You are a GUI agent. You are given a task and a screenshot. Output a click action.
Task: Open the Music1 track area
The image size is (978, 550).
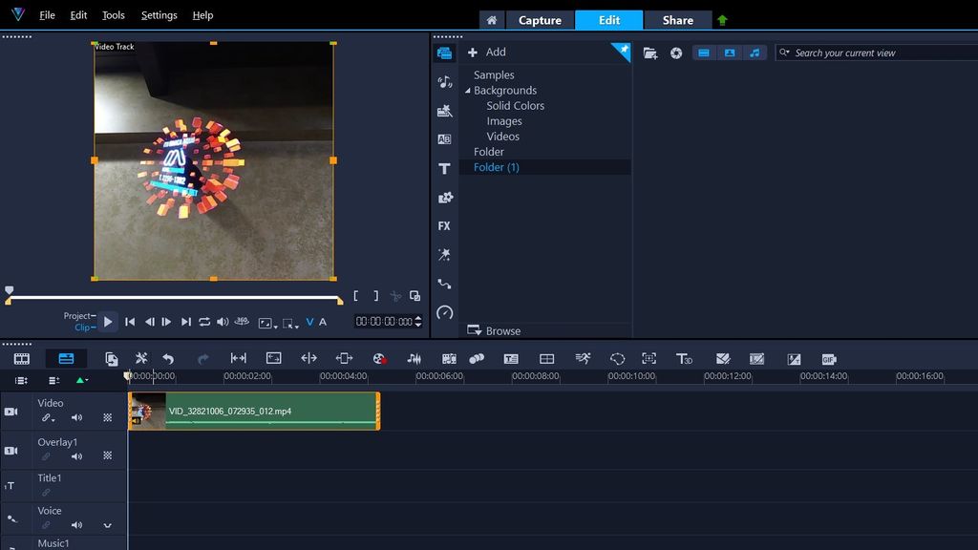(53, 542)
